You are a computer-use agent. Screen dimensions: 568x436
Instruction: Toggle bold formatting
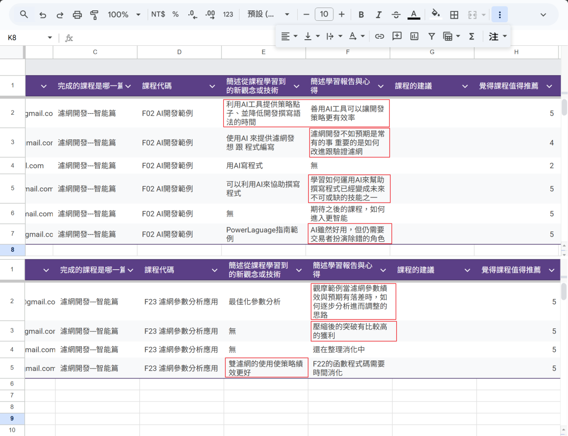click(361, 15)
